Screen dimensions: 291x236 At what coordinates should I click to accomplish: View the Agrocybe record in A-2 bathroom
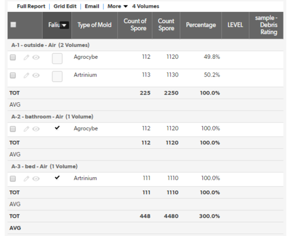pyautogui.click(x=36, y=129)
